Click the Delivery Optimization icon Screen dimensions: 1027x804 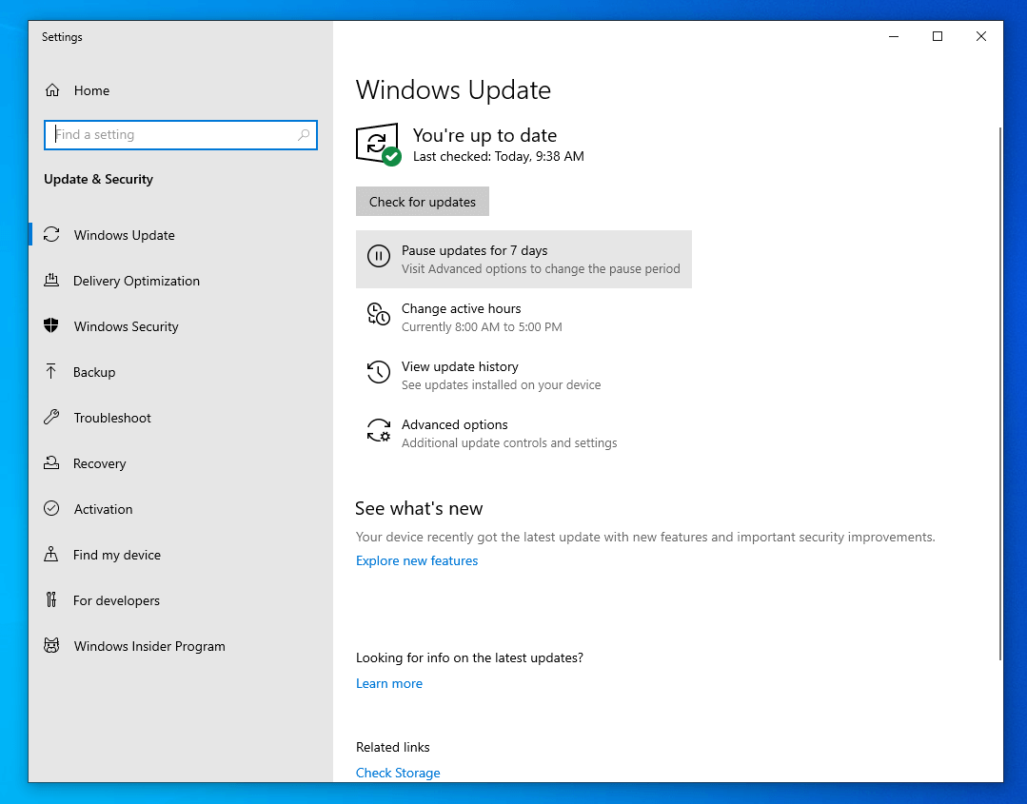coord(51,281)
